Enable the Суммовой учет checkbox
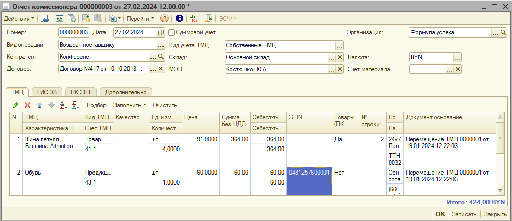The width and height of the screenshot is (512, 221). tap(171, 32)
